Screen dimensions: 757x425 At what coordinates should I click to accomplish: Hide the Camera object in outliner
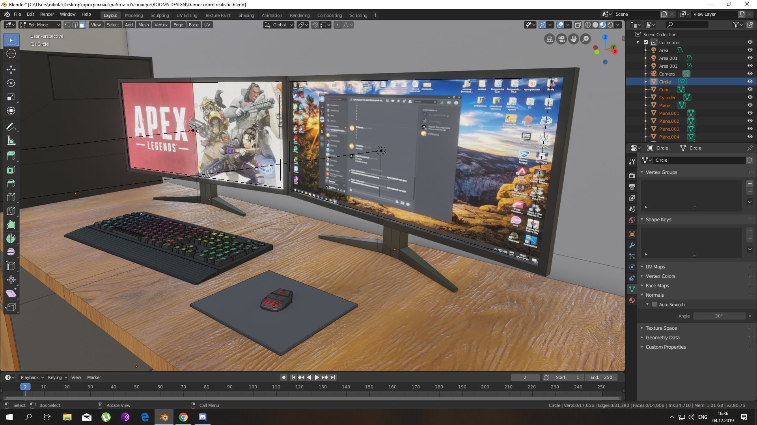(750, 74)
